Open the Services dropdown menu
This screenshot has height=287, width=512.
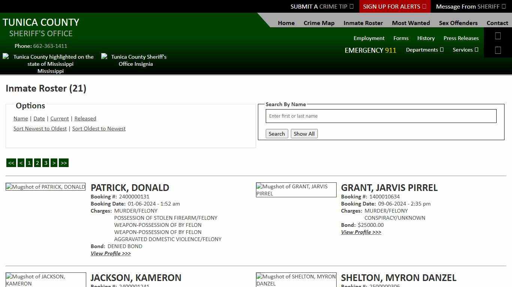465,49
